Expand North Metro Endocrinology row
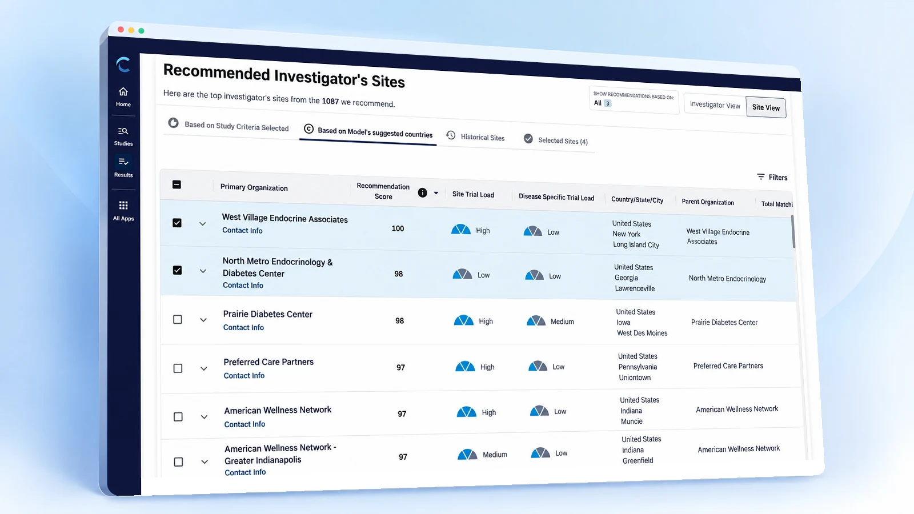 point(203,271)
